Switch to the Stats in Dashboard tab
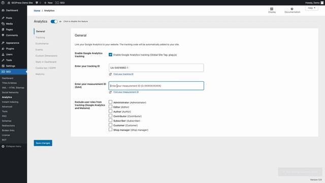Screen dimensions: 325x183 tap(46, 62)
